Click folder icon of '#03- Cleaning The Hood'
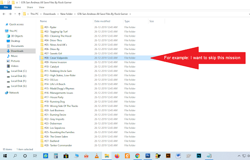The image size is (250, 160). 42,36
